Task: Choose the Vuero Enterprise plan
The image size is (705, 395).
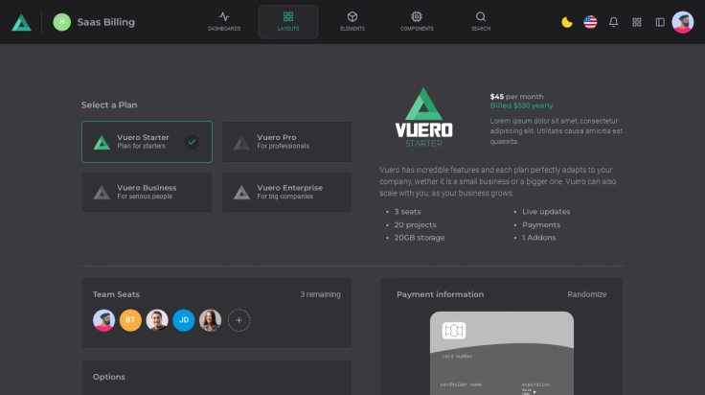Action: tap(286, 193)
